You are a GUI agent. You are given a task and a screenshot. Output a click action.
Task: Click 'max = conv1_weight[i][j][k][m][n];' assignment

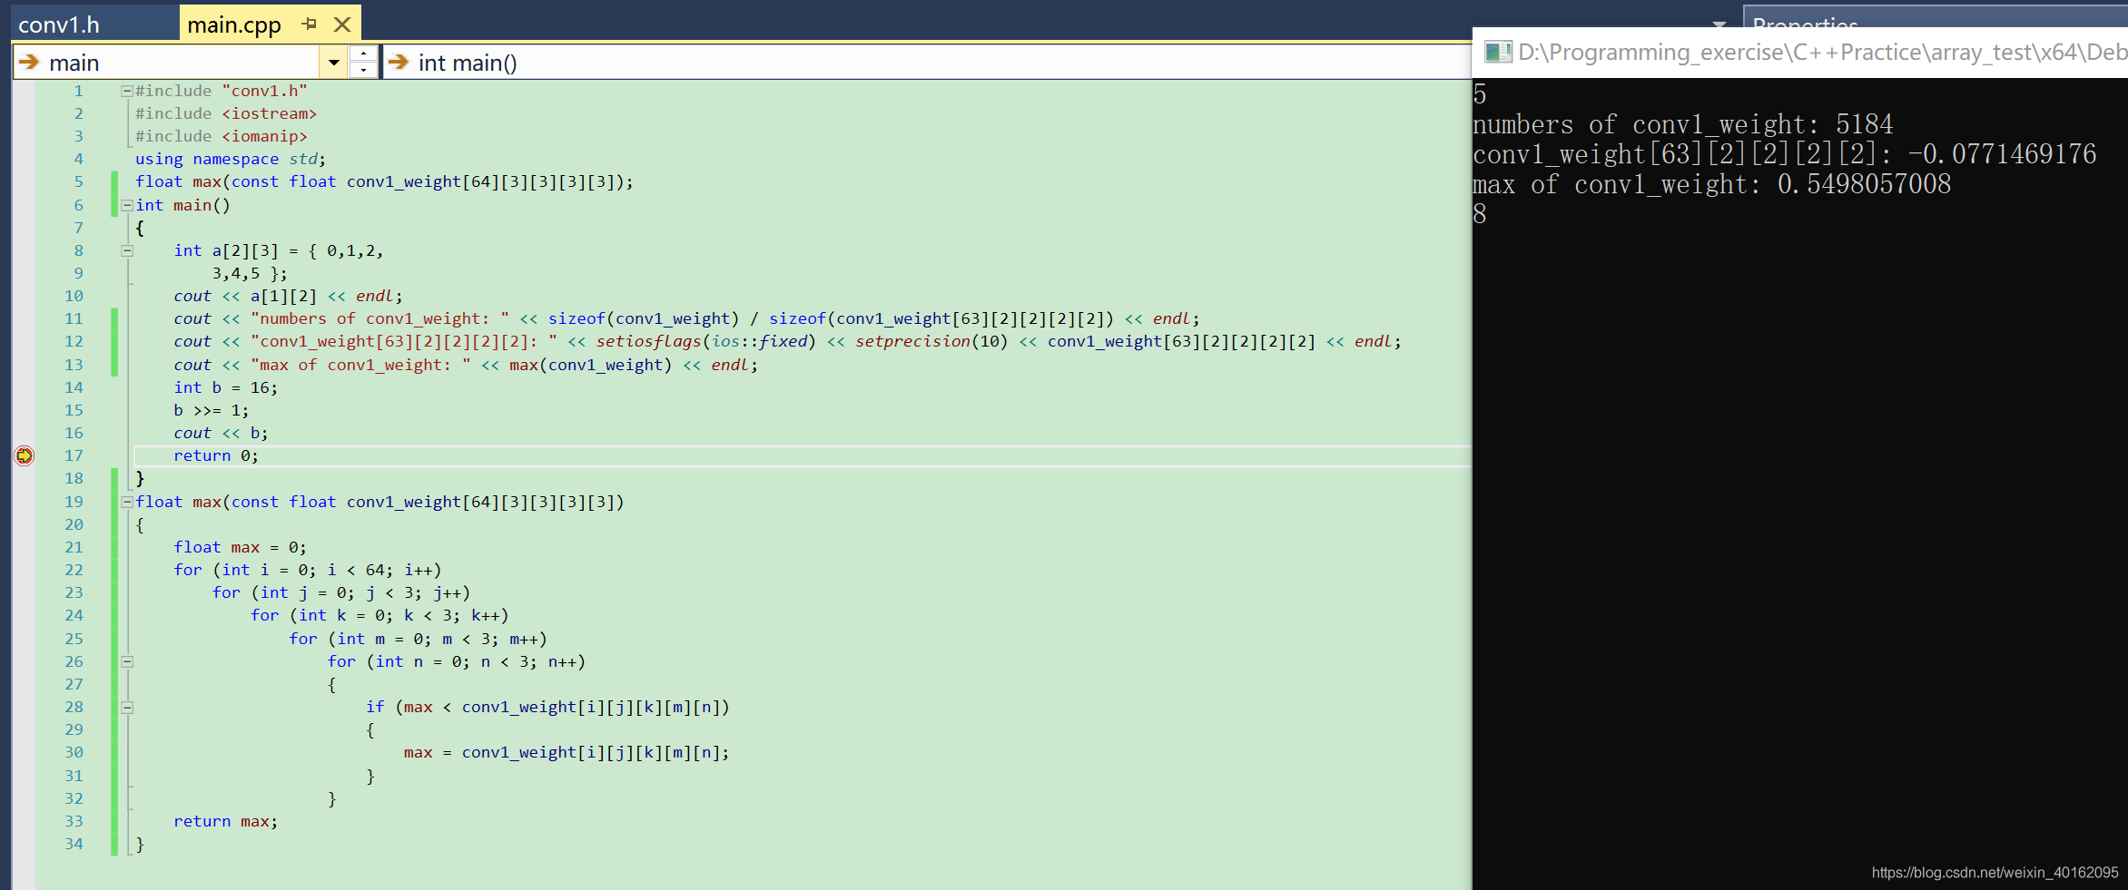coord(566,752)
